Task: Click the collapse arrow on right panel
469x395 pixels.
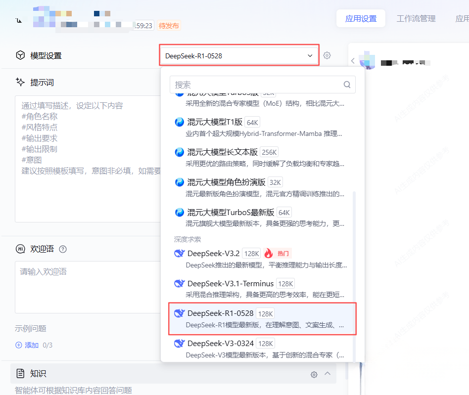Action: 353,60
